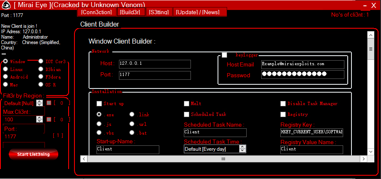
Task: Switch to the [Build3r] tab
Action: click(x=131, y=12)
